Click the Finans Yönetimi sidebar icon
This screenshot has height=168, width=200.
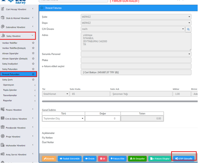(x=3, y=110)
